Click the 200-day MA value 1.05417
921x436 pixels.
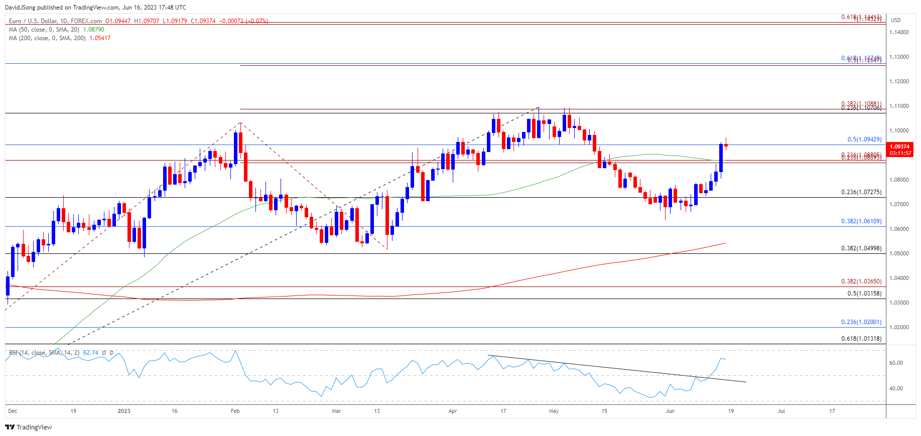click(100, 38)
